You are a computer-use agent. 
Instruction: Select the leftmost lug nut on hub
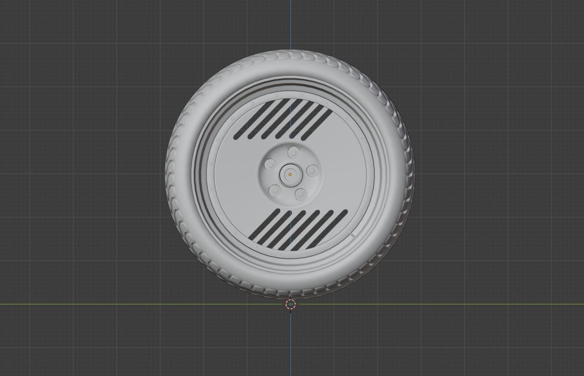pos(270,164)
